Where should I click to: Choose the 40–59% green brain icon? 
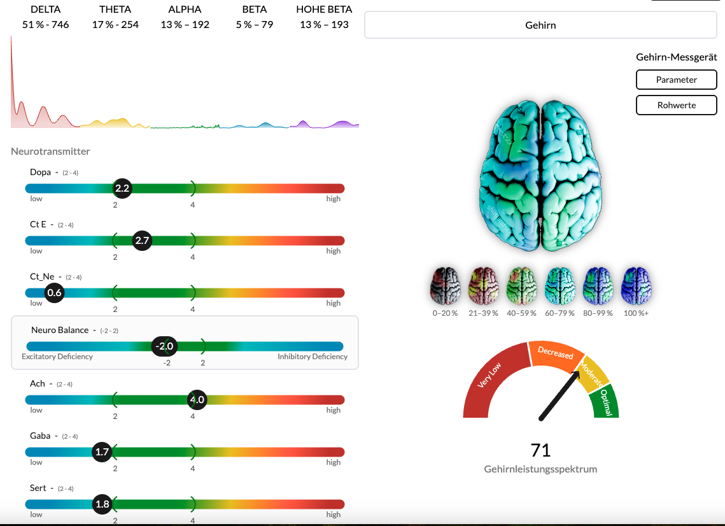point(522,285)
